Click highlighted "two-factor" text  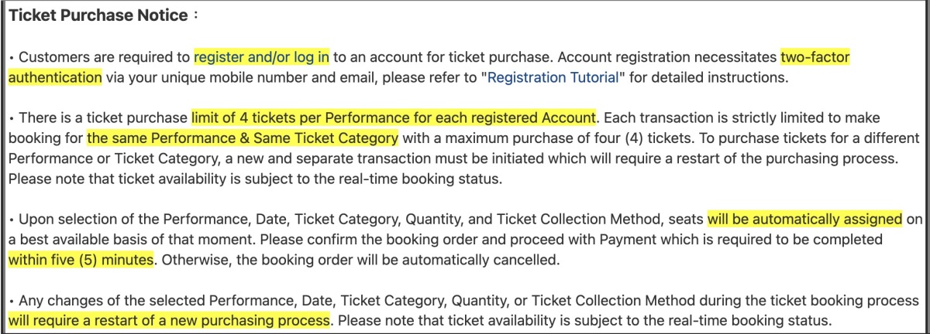tap(816, 57)
